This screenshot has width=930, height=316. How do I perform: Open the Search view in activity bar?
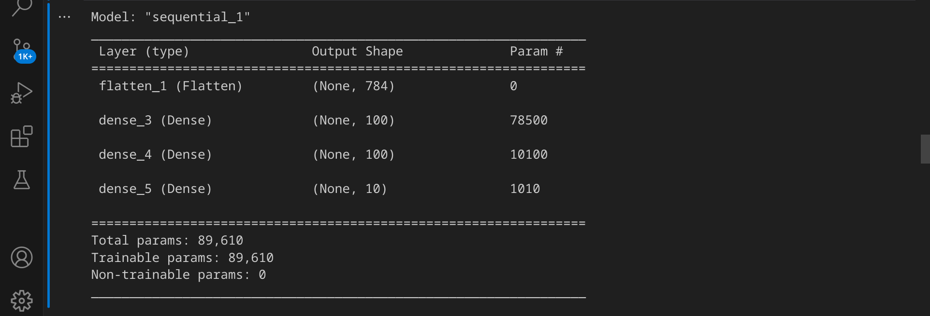22,7
